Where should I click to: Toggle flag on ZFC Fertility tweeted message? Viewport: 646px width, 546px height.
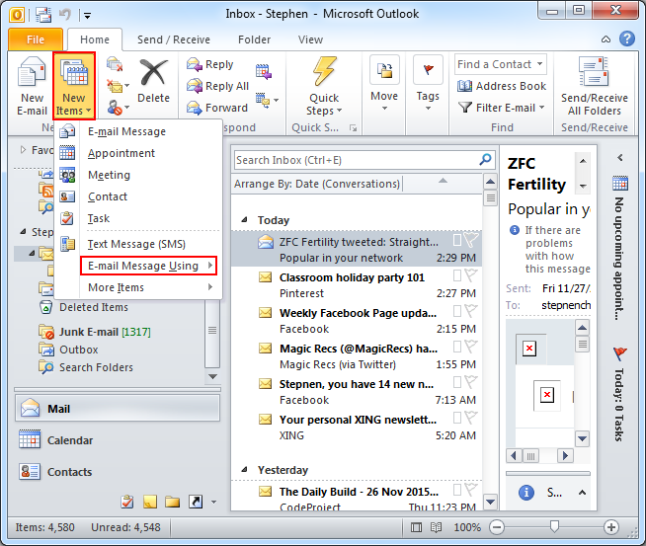(x=471, y=239)
